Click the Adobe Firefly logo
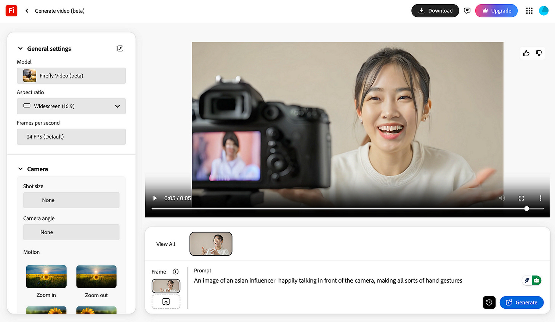The width and height of the screenshot is (555, 322). (x=11, y=11)
